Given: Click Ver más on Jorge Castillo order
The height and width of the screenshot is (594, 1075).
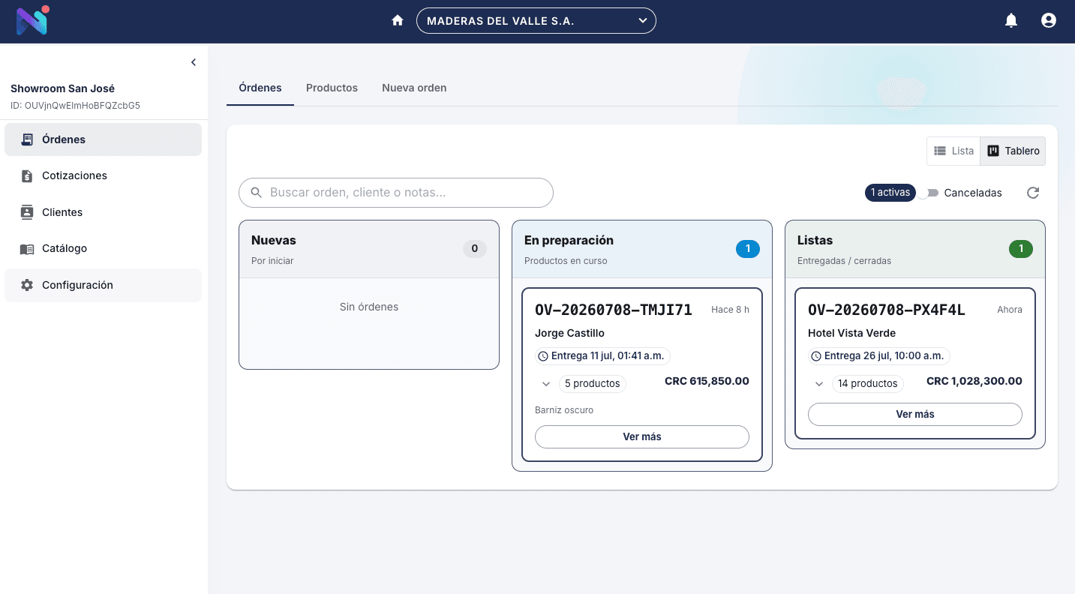Looking at the screenshot, I should click(642, 436).
